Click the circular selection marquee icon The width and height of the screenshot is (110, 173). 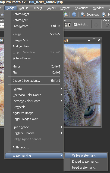click(x=96, y=25)
